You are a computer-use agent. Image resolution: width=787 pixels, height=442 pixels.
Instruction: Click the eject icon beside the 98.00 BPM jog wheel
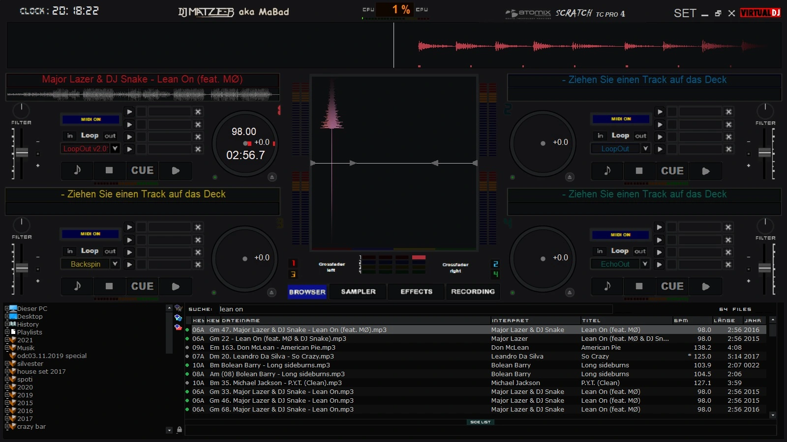[272, 177]
